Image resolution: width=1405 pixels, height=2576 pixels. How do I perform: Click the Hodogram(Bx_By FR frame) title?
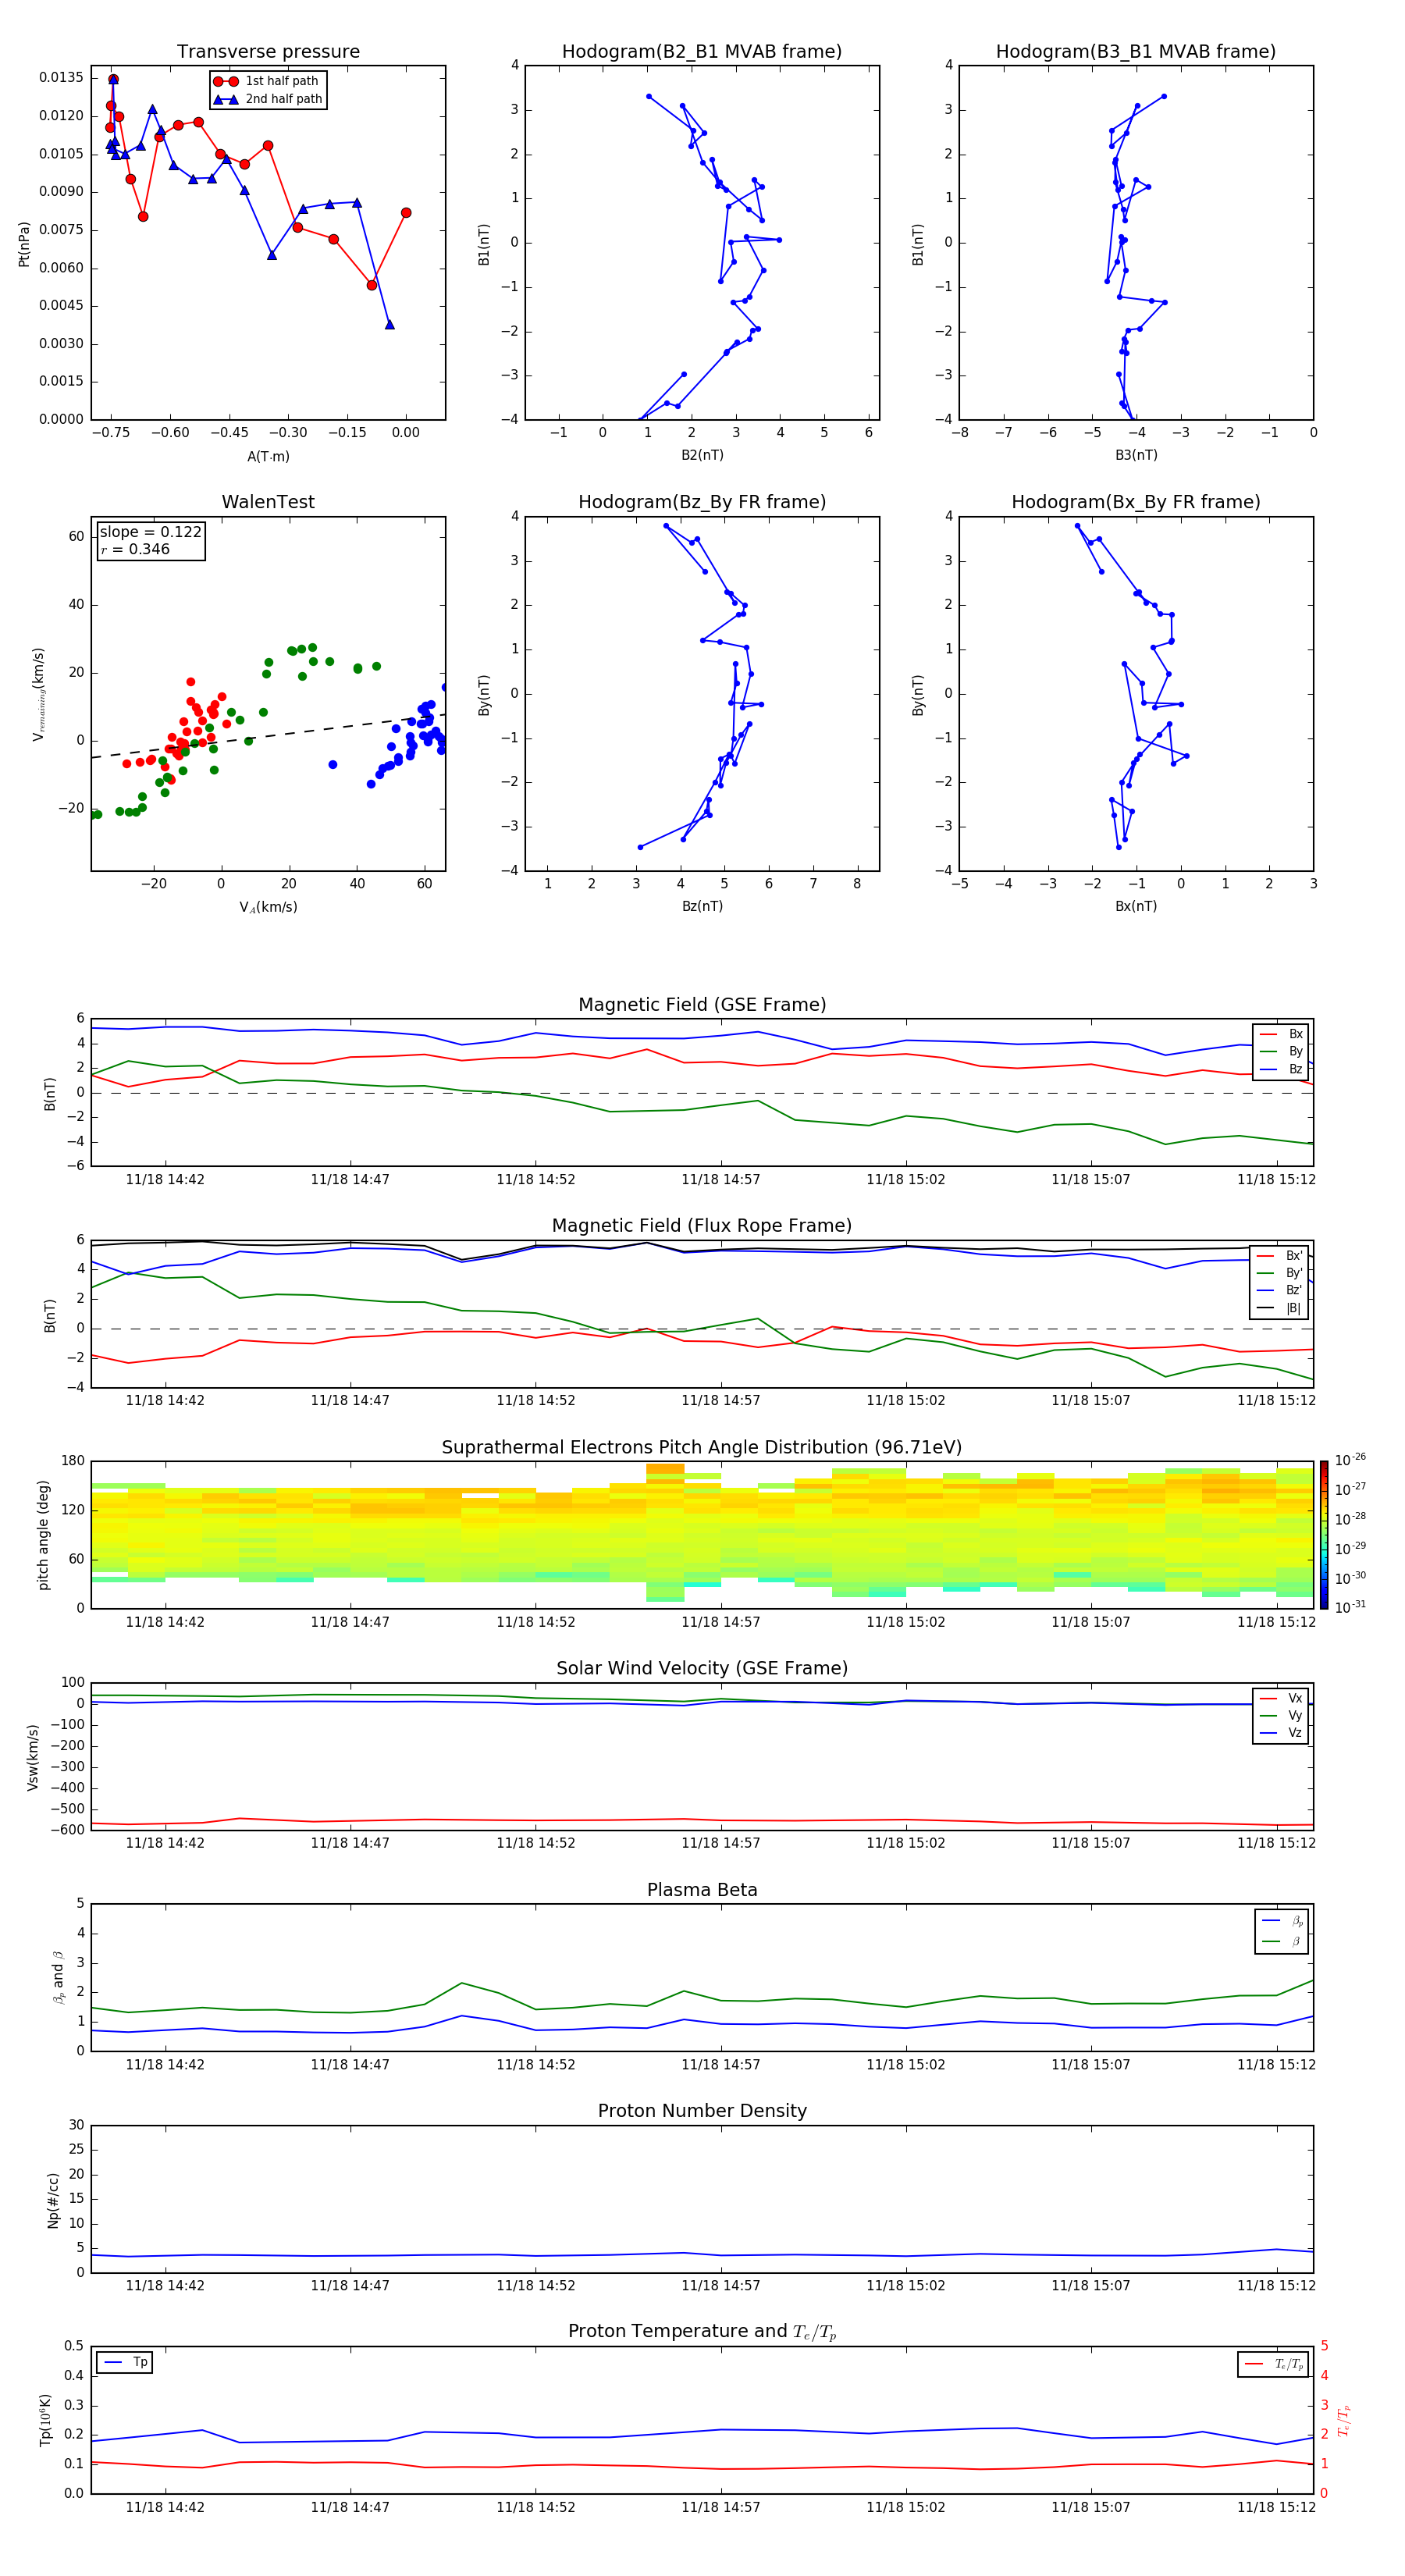pyautogui.click(x=1136, y=502)
